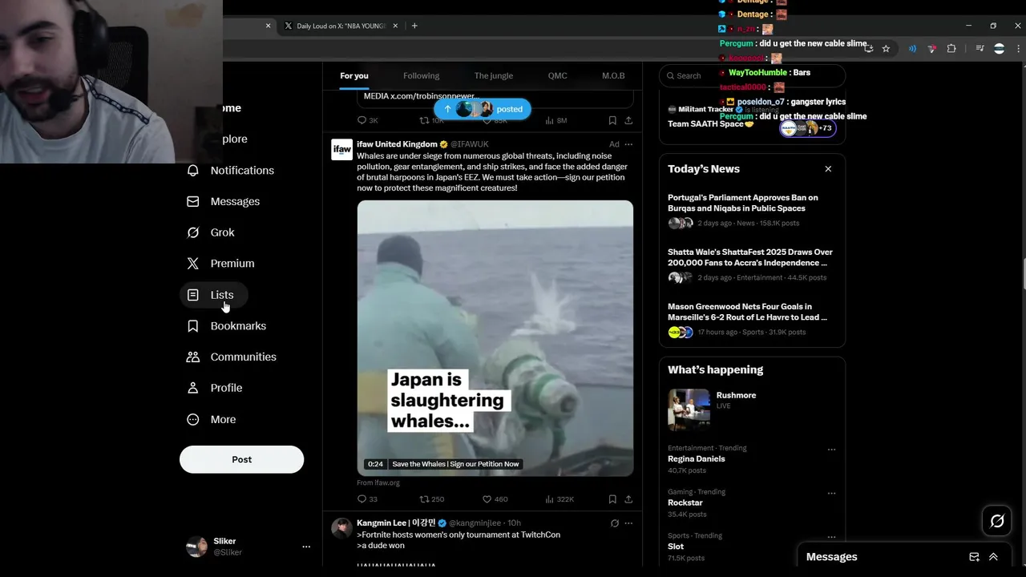Open a new browser tab
Viewport: 1026px width, 577px height.
[414, 26]
